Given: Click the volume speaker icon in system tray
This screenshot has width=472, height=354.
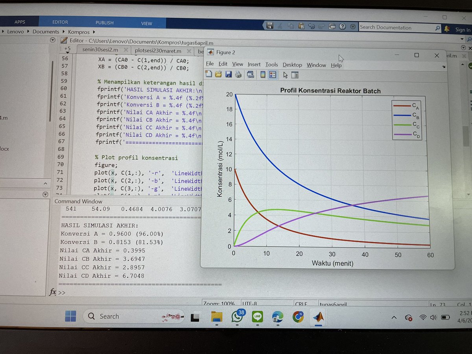Looking at the screenshot, I should coord(433,317).
